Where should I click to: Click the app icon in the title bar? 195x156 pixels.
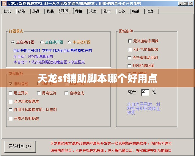click(4, 3)
